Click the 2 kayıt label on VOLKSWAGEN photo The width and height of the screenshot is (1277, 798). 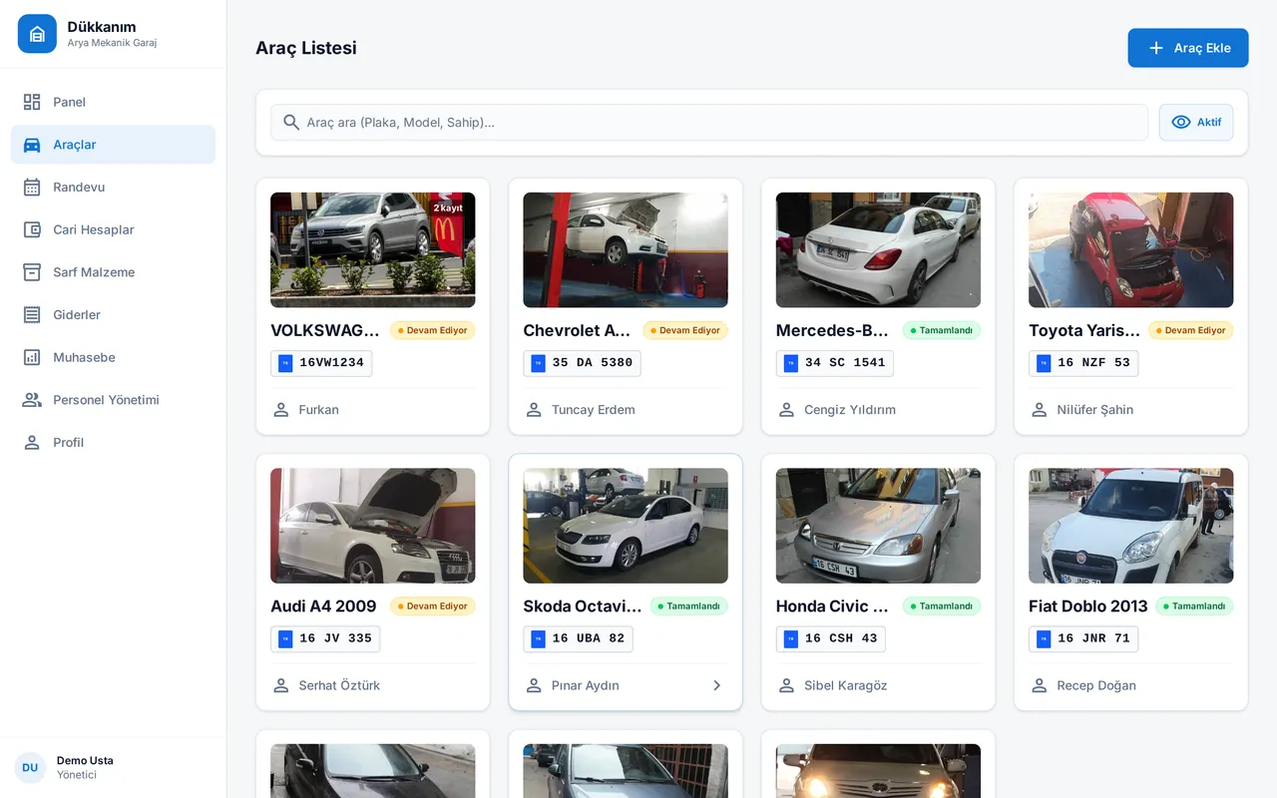coord(448,207)
